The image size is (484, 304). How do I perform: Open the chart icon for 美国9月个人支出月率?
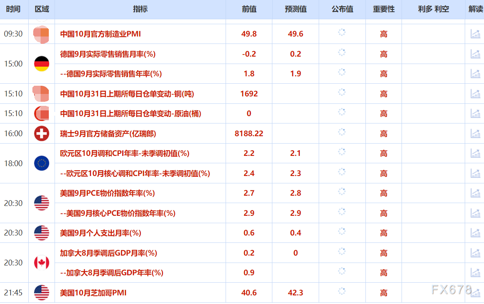(475, 233)
